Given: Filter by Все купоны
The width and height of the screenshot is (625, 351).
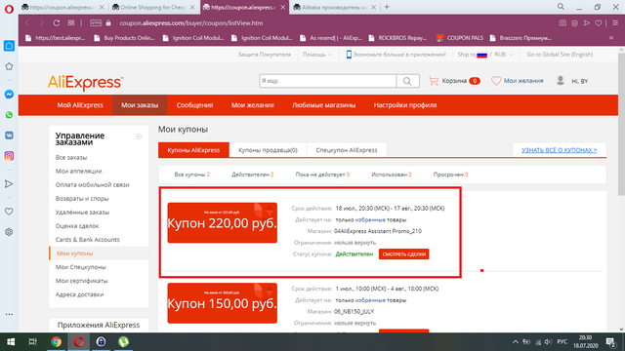Looking at the screenshot, I should click(x=191, y=175).
